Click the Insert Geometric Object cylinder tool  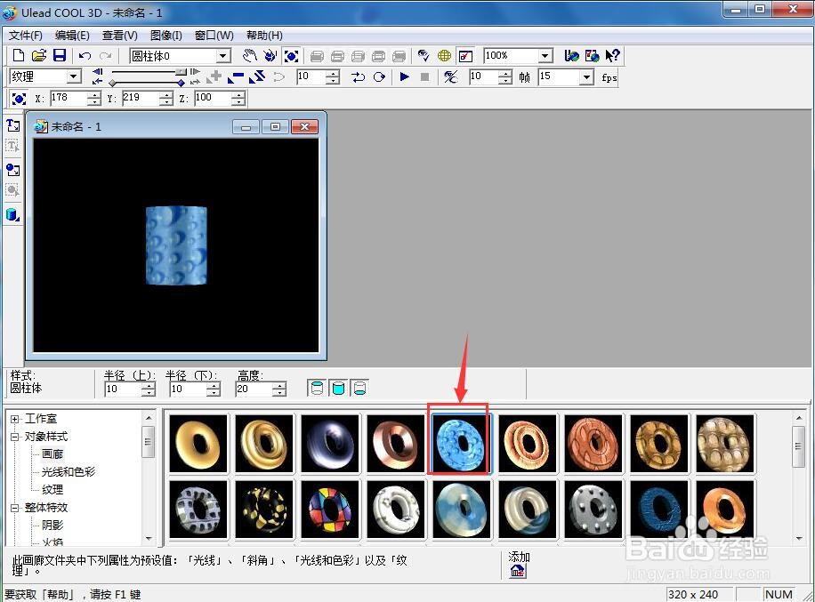13,214
